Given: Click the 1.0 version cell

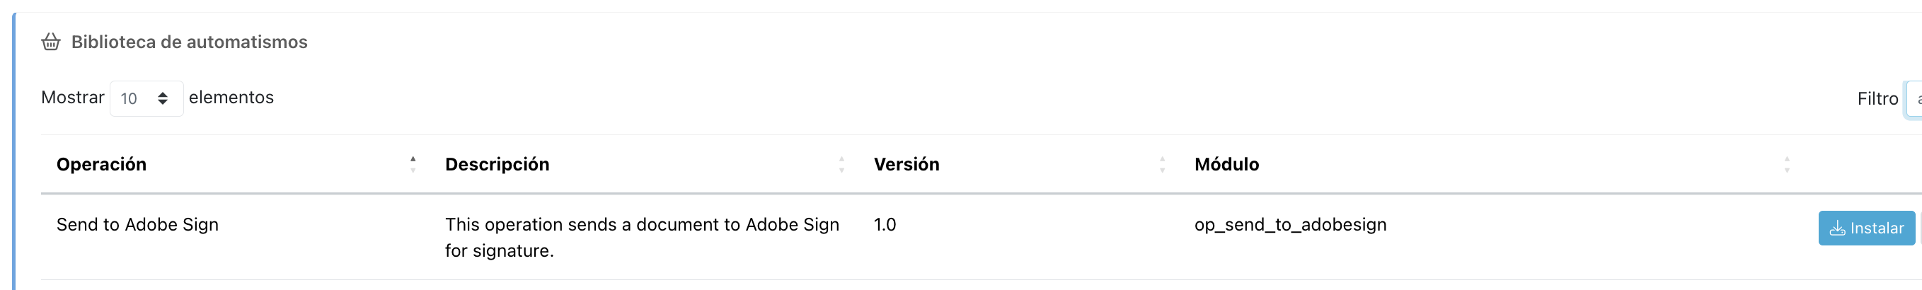Looking at the screenshot, I should click(x=885, y=224).
